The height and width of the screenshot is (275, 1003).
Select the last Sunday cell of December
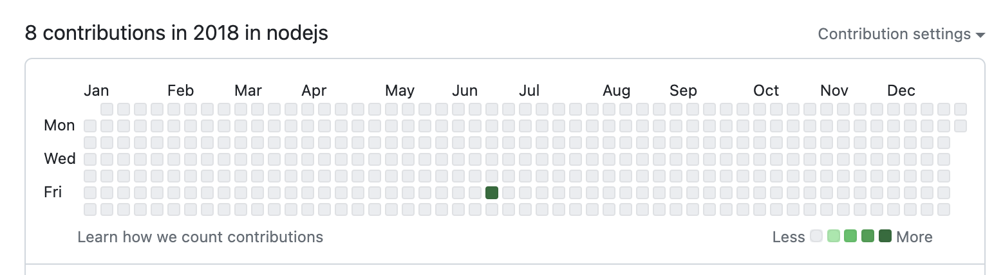pyautogui.click(x=961, y=109)
